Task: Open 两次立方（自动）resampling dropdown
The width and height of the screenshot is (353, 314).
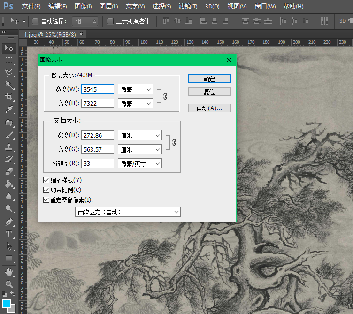Action: 128,212
